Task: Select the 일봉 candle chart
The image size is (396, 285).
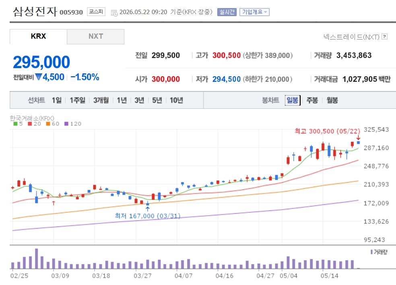Action: [293, 100]
